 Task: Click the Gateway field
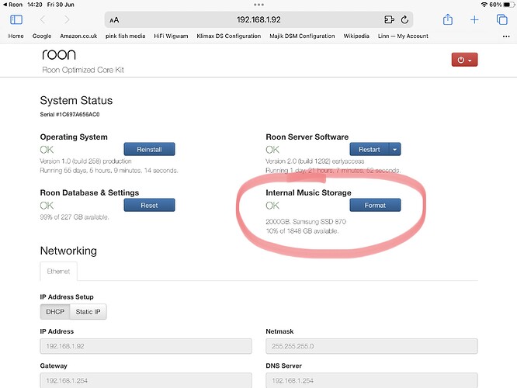146,380
